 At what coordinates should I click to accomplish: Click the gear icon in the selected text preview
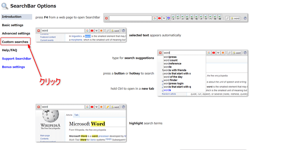point(124,31)
